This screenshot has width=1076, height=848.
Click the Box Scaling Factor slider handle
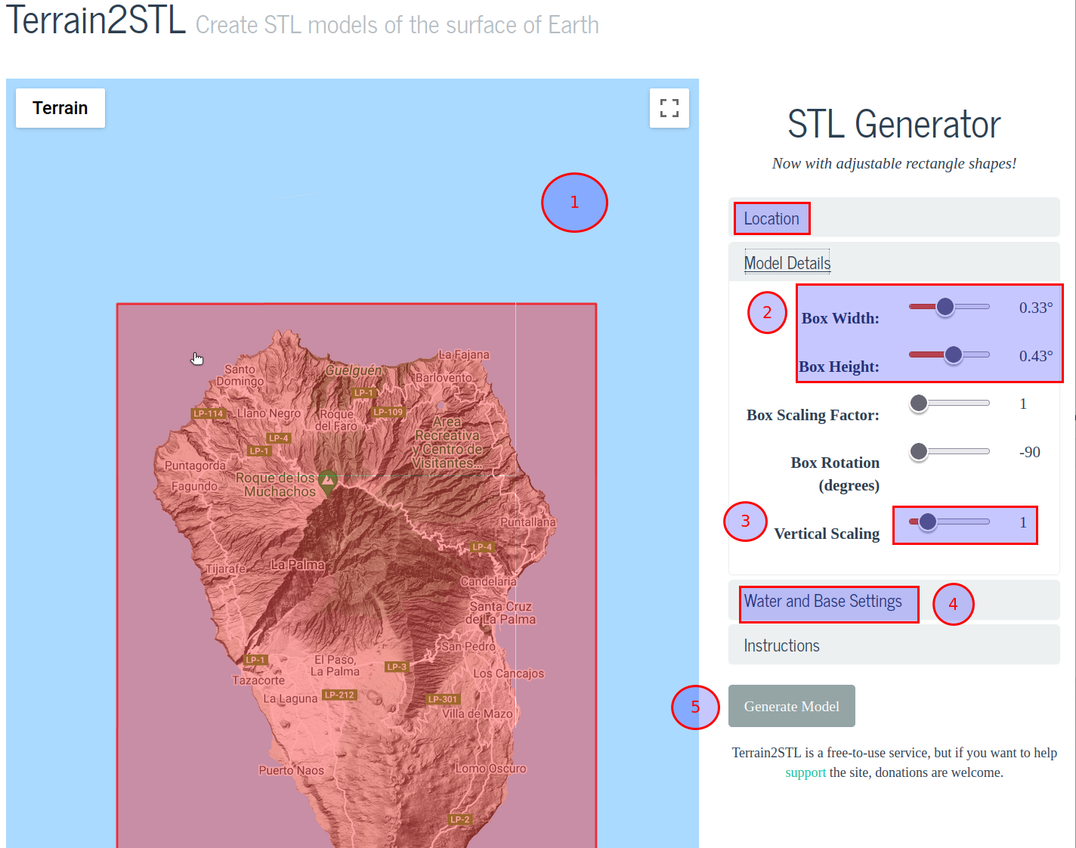tap(919, 404)
